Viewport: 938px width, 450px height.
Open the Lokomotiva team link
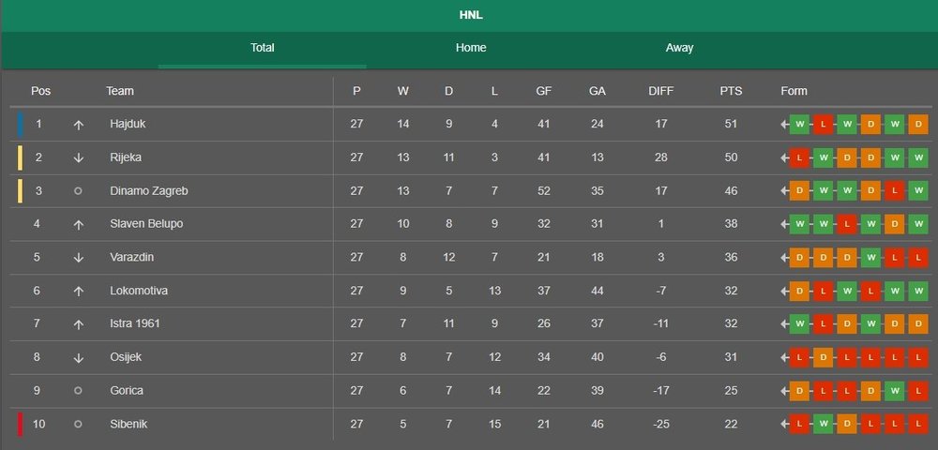139,291
